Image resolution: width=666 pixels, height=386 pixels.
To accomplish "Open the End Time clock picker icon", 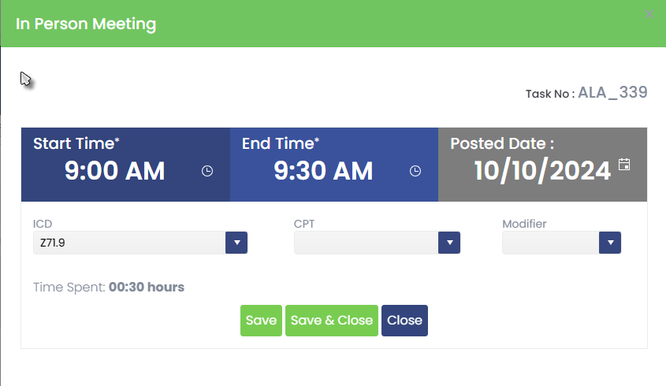I will click(x=415, y=171).
